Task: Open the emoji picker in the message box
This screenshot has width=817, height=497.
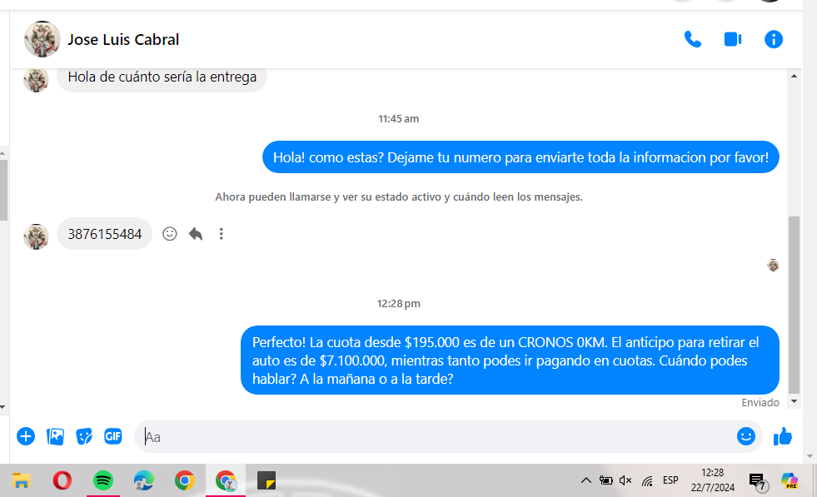Action: tap(745, 436)
